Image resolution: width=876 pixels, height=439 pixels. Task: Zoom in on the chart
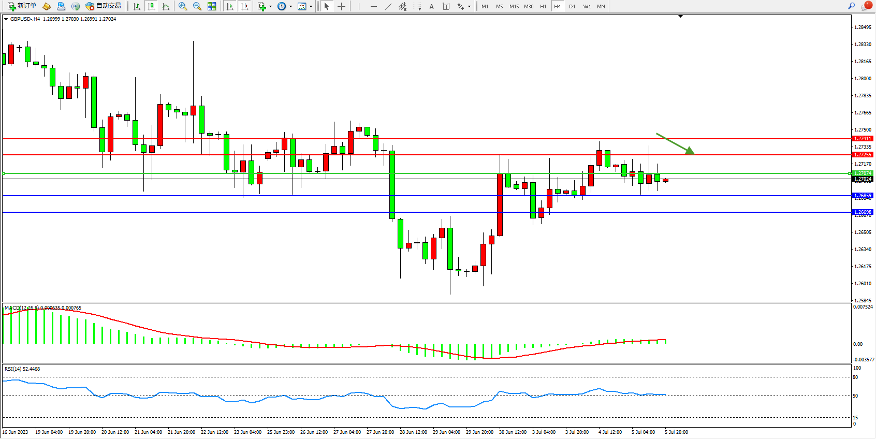coord(183,6)
